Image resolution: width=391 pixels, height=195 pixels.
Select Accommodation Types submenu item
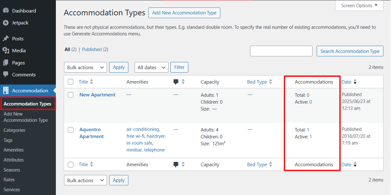pos(28,104)
